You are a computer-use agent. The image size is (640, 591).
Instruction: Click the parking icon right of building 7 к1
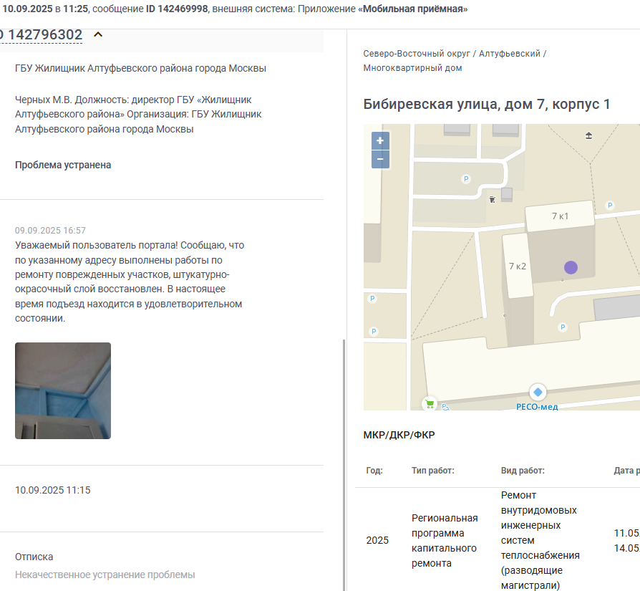click(610, 206)
